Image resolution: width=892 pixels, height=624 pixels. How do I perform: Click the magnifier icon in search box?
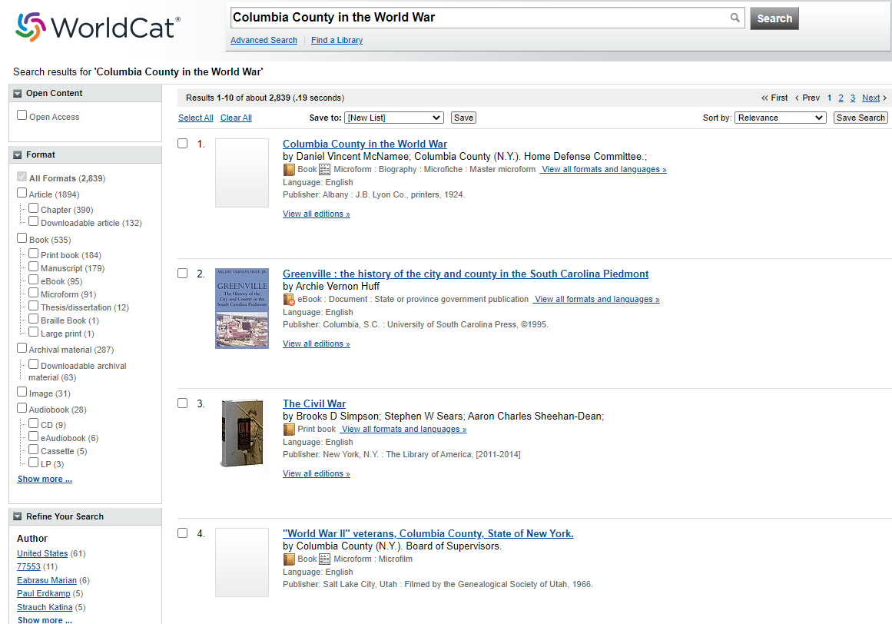click(735, 18)
